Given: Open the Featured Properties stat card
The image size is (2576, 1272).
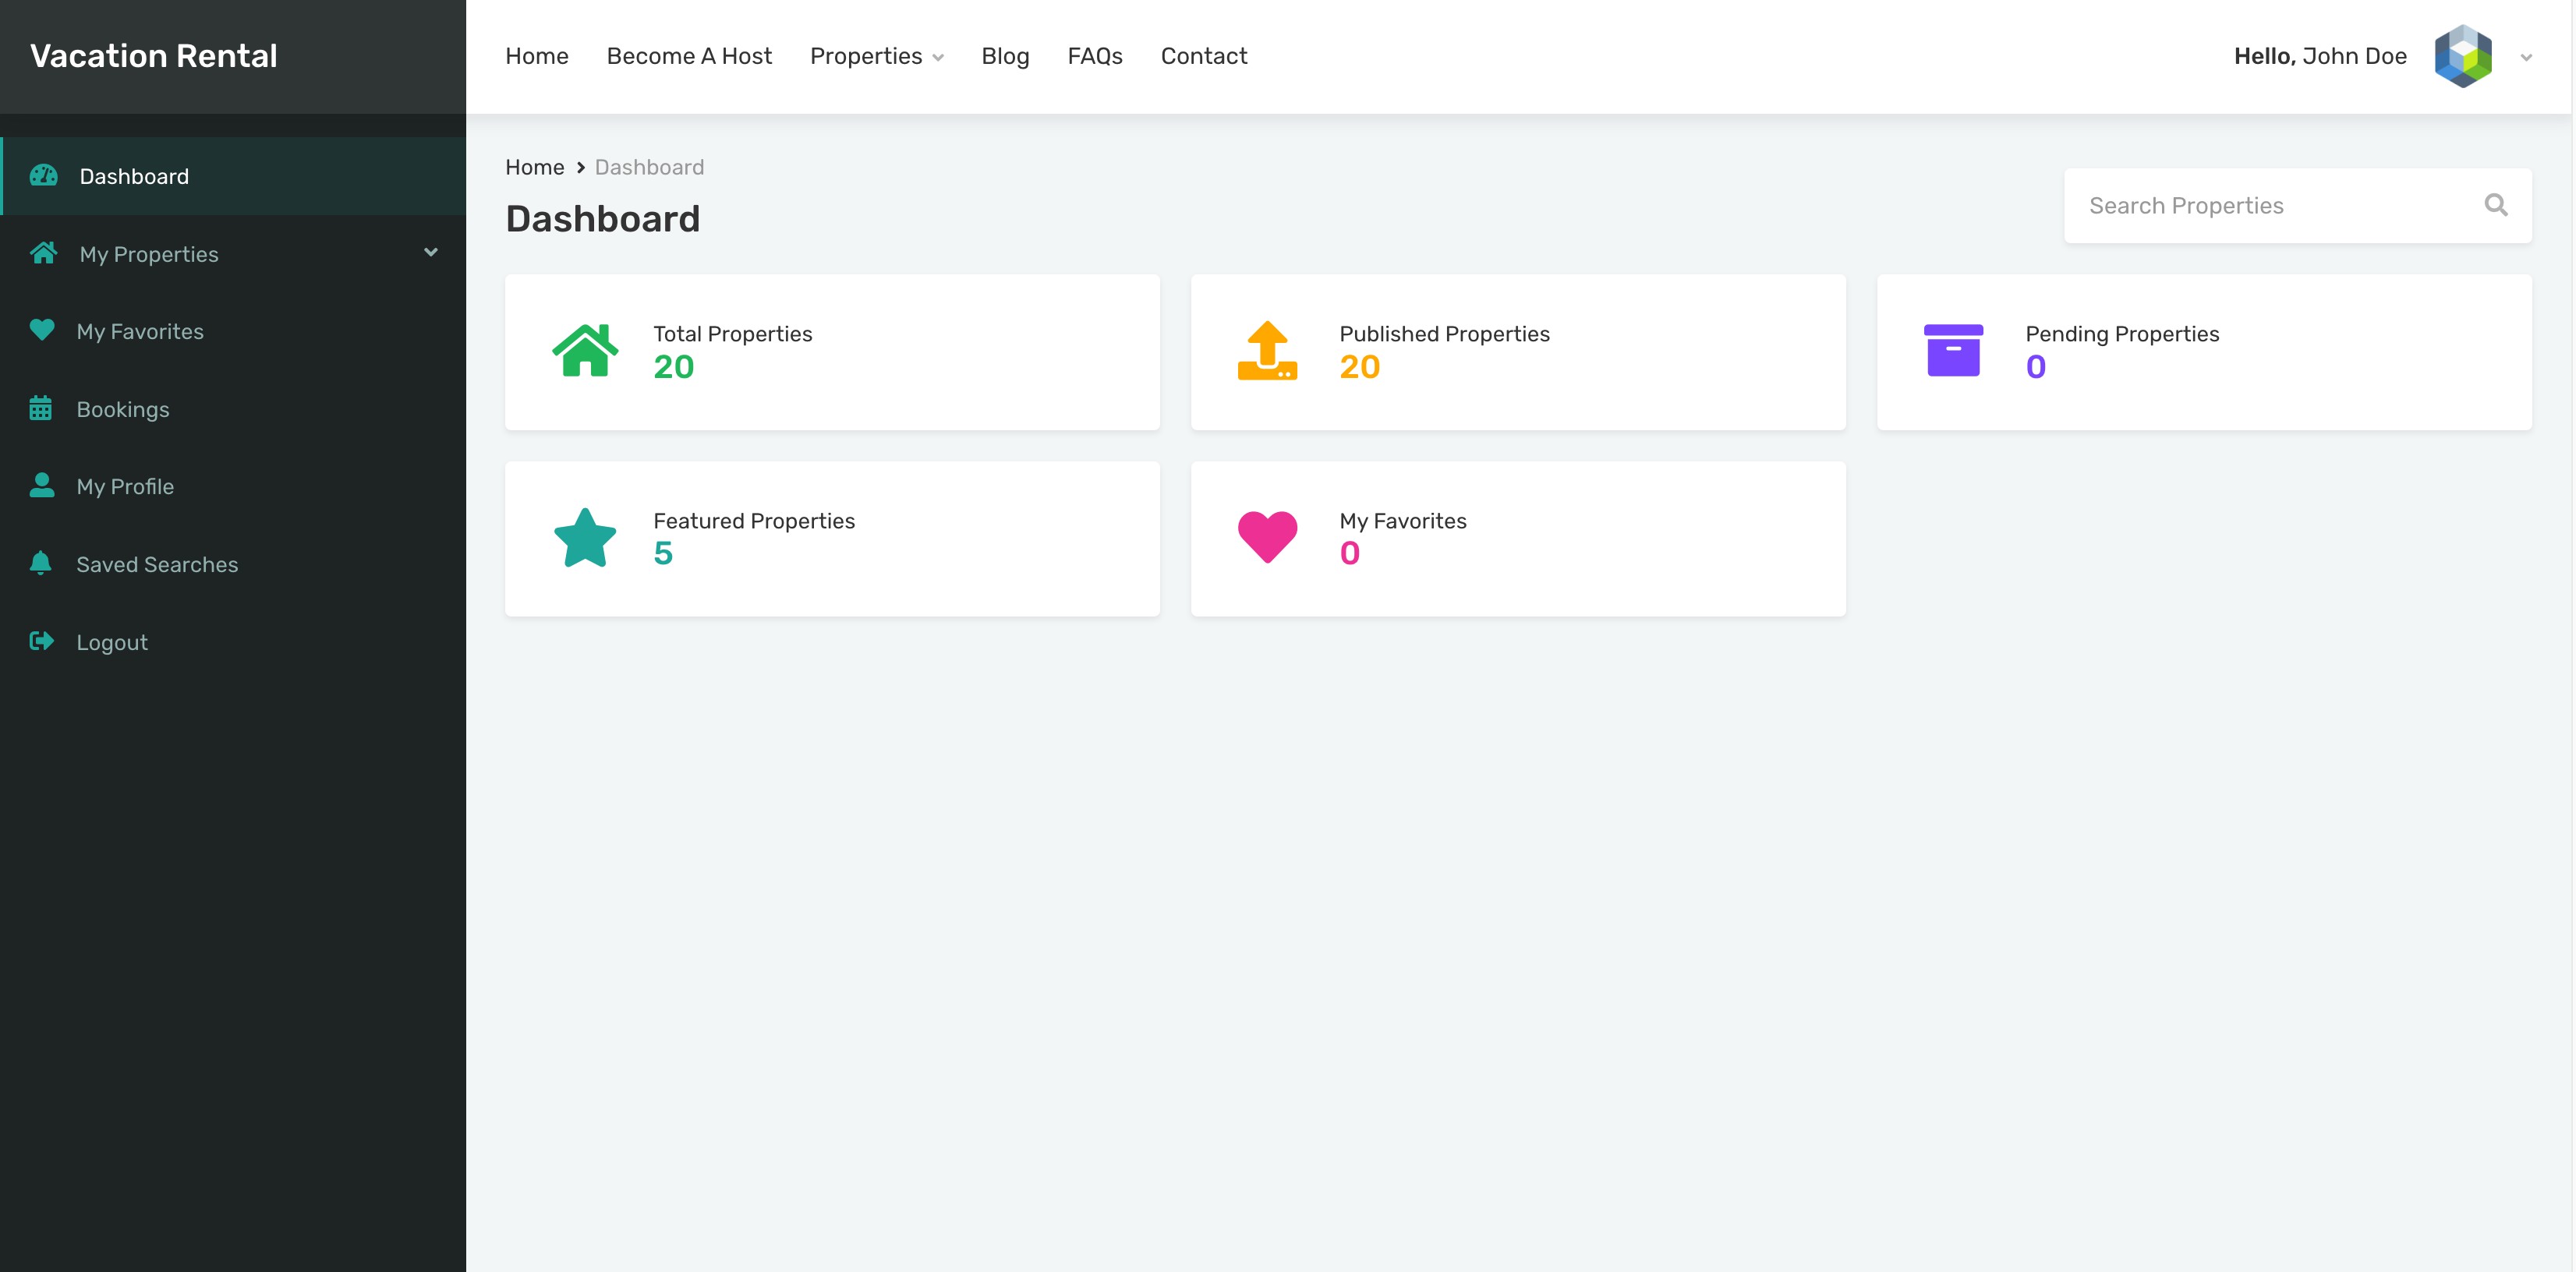Looking at the screenshot, I should click(832, 538).
